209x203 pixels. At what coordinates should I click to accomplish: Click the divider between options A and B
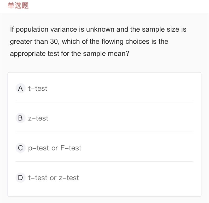104,102
